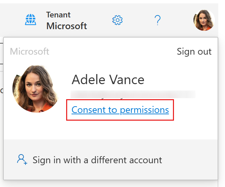
Task: Click the large Adele Vance profile photo
Action: [36, 89]
